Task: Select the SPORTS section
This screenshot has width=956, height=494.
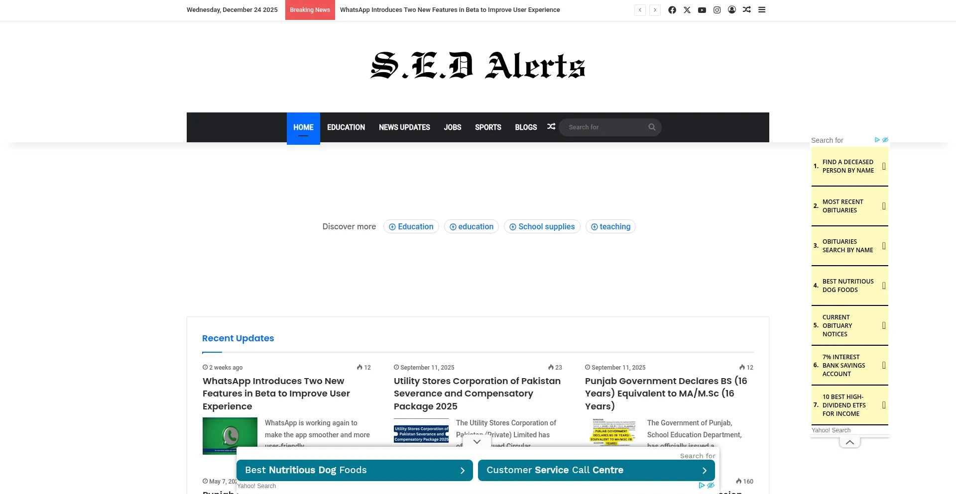Action: pos(487,127)
